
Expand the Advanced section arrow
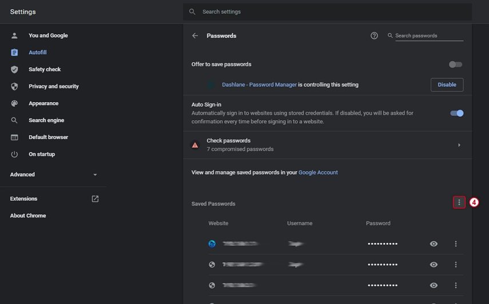tap(95, 175)
